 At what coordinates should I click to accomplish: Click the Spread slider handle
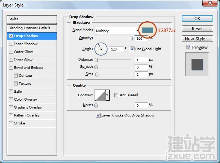(x=96, y=67)
